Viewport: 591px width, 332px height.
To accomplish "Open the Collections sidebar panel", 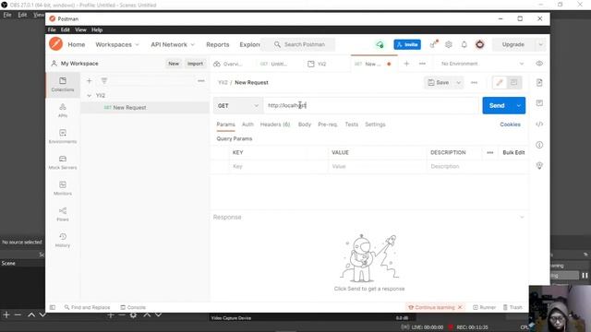I will pyautogui.click(x=63, y=84).
